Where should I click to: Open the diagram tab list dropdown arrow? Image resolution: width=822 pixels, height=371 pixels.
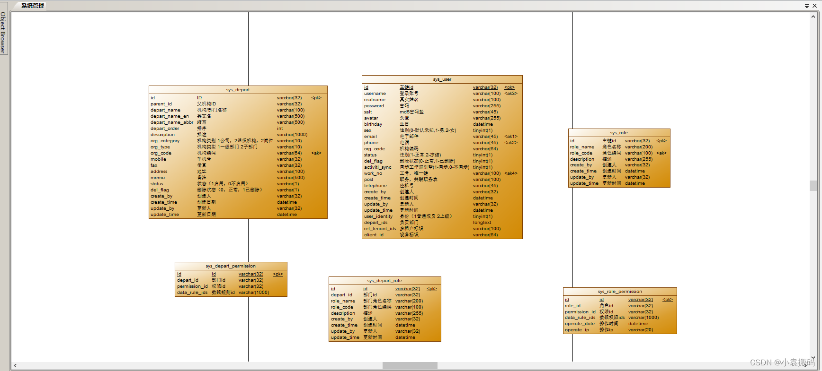[x=807, y=6]
